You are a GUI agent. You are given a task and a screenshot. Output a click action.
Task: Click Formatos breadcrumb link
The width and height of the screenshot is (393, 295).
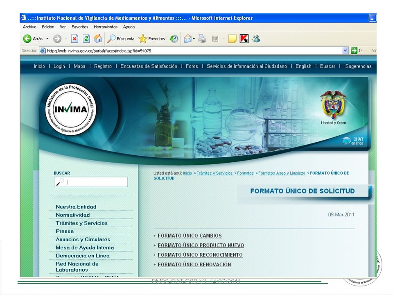[x=245, y=173]
